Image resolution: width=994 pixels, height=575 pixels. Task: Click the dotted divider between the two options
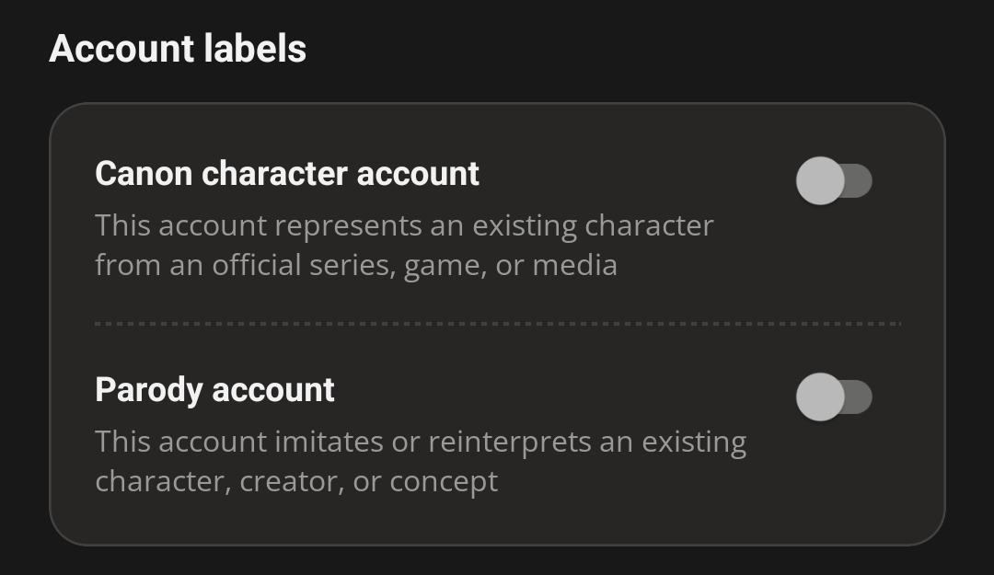point(497,324)
